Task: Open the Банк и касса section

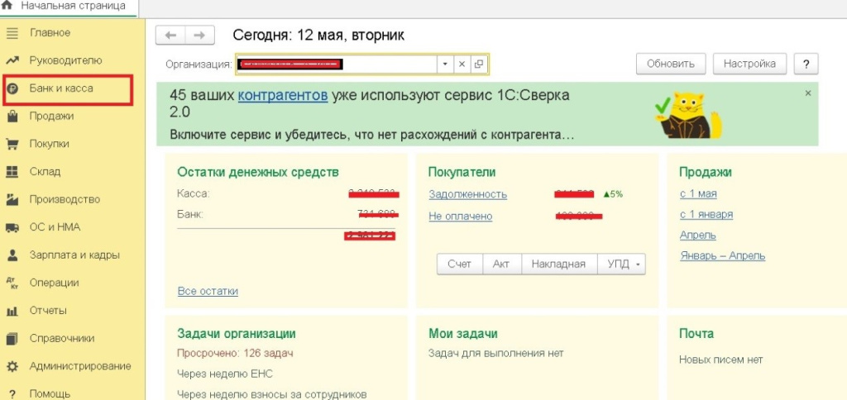Action: coord(61,88)
